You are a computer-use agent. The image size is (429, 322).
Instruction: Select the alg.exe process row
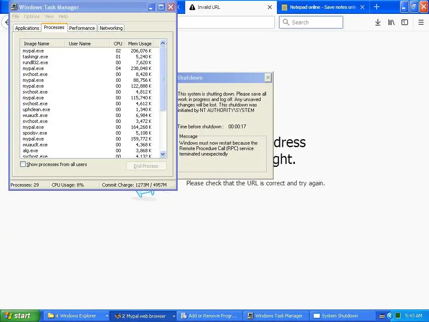(90, 151)
